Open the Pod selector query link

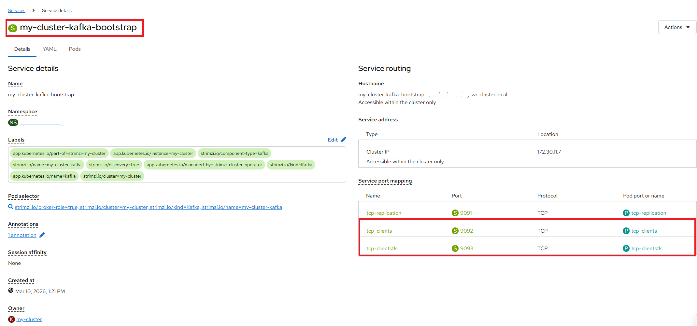(x=148, y=207)
